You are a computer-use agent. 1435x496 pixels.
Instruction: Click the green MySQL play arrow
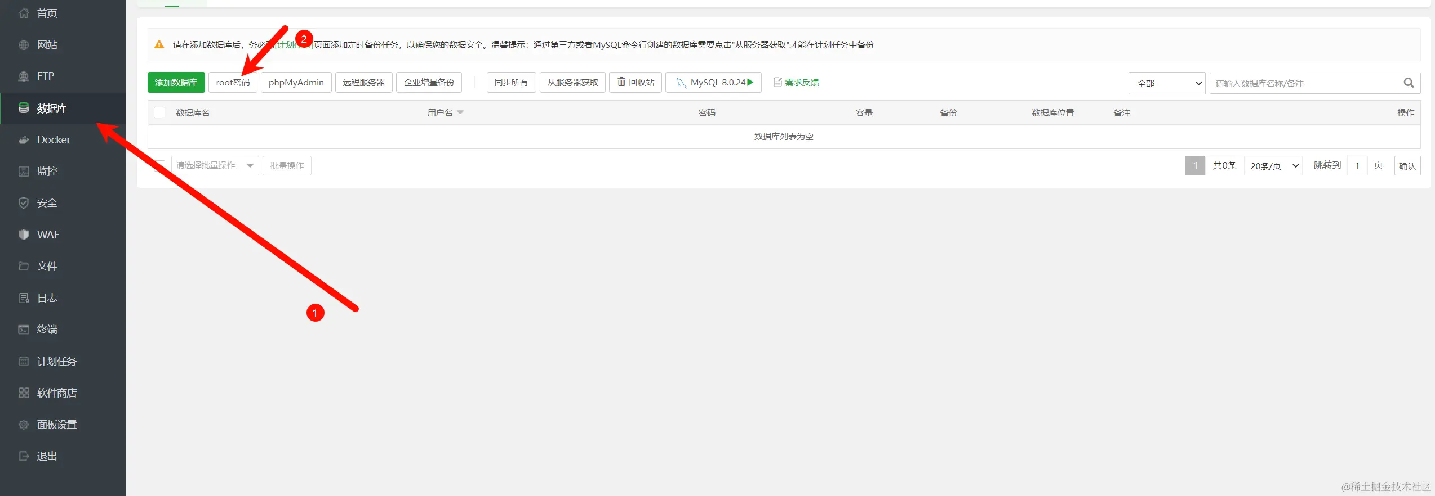(x=750, y=82)
